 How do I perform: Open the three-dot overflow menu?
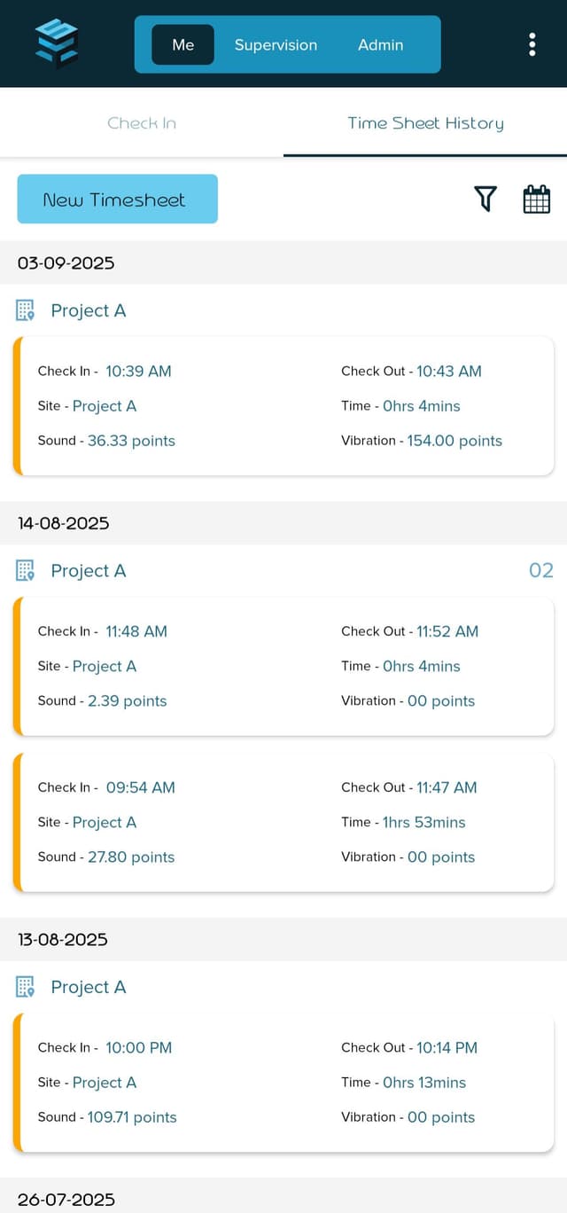[532, 44]
